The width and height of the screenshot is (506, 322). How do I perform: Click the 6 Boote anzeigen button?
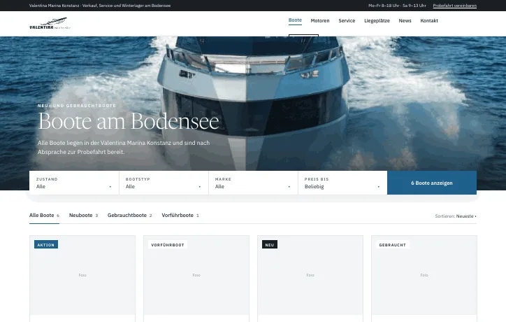tap(432, 183)
